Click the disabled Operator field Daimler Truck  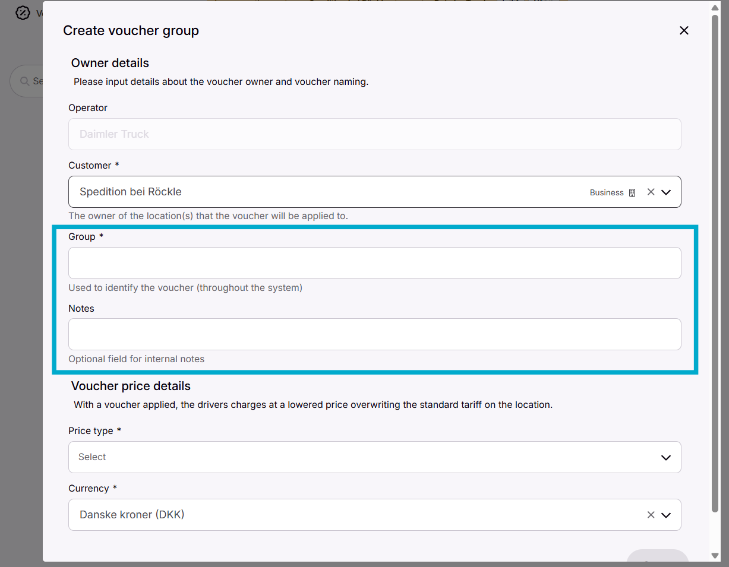click(x=374, y=134)
